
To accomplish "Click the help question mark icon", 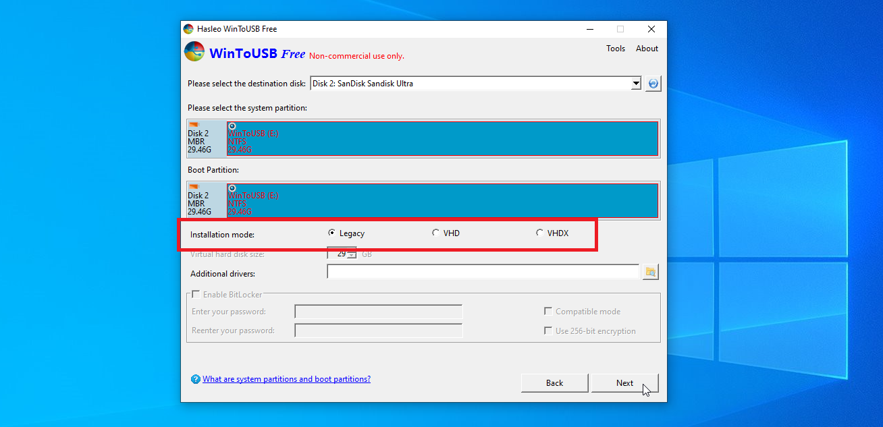I will click(x=196, y=379).
